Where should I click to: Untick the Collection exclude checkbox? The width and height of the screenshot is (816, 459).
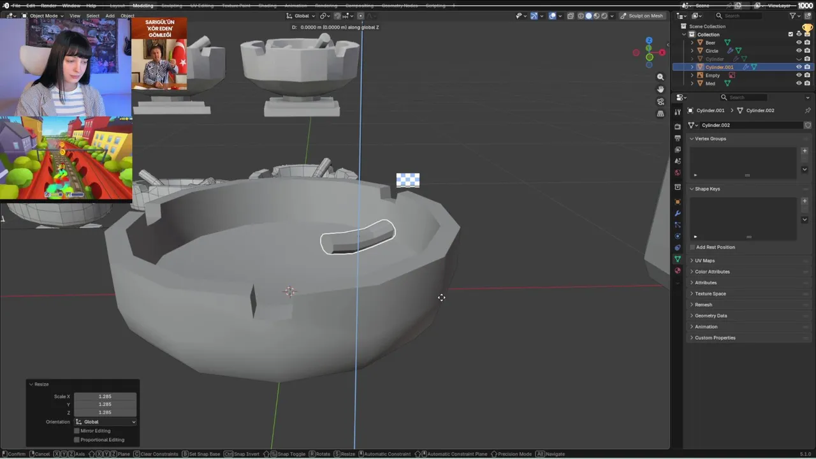(x=790, y=34)
